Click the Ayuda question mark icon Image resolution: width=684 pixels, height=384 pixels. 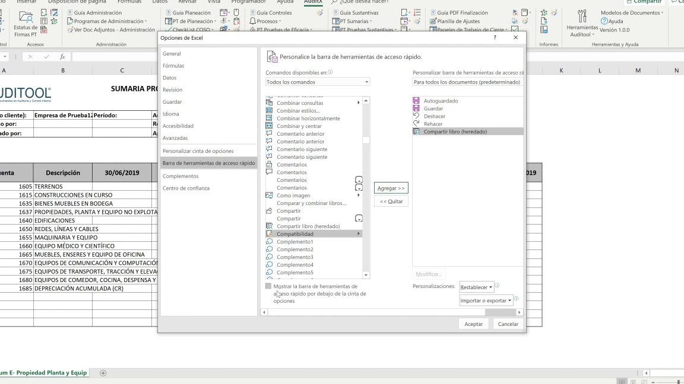pyautogui.click(x=604, y=21)
